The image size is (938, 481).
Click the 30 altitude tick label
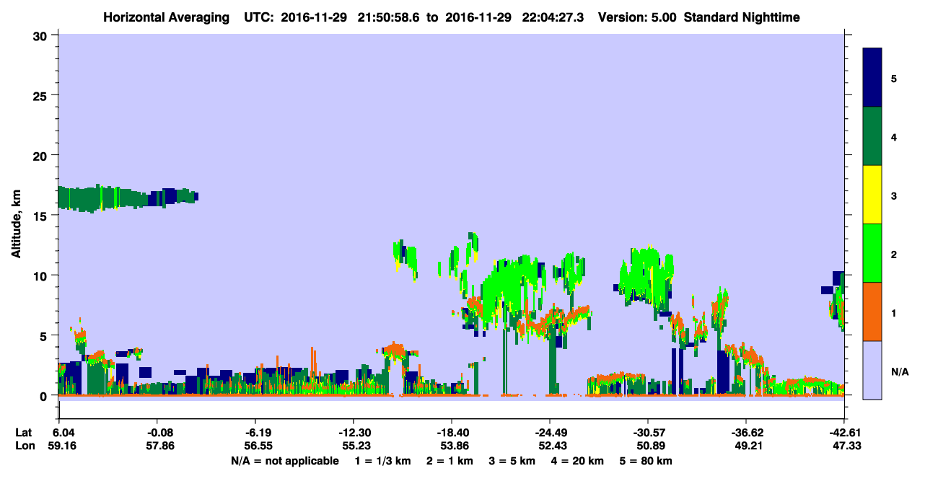42,35
